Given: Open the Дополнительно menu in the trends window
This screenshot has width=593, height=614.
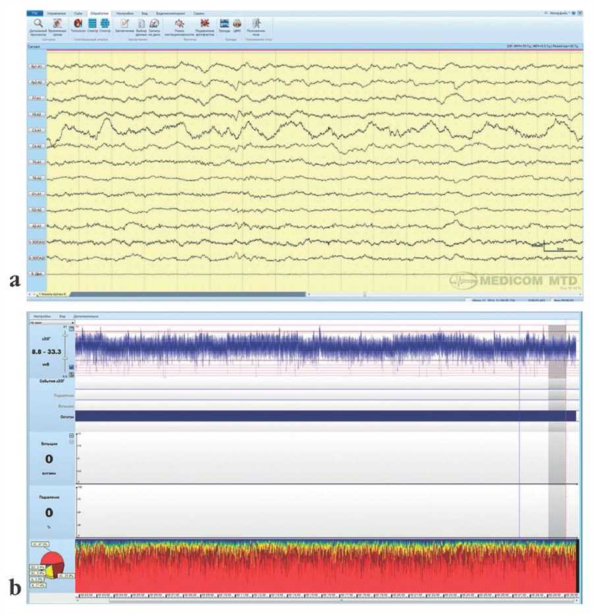Looking at the screenshot, I should click(x=86, y=316).
